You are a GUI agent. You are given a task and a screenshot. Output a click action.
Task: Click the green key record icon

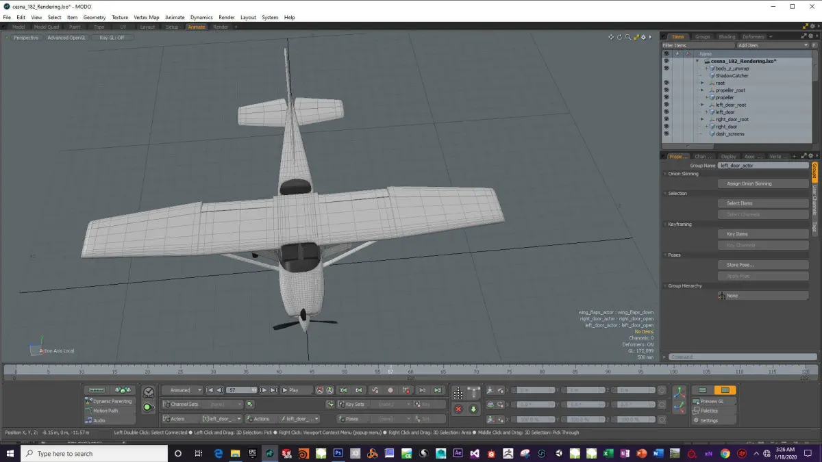pos(148,407)
